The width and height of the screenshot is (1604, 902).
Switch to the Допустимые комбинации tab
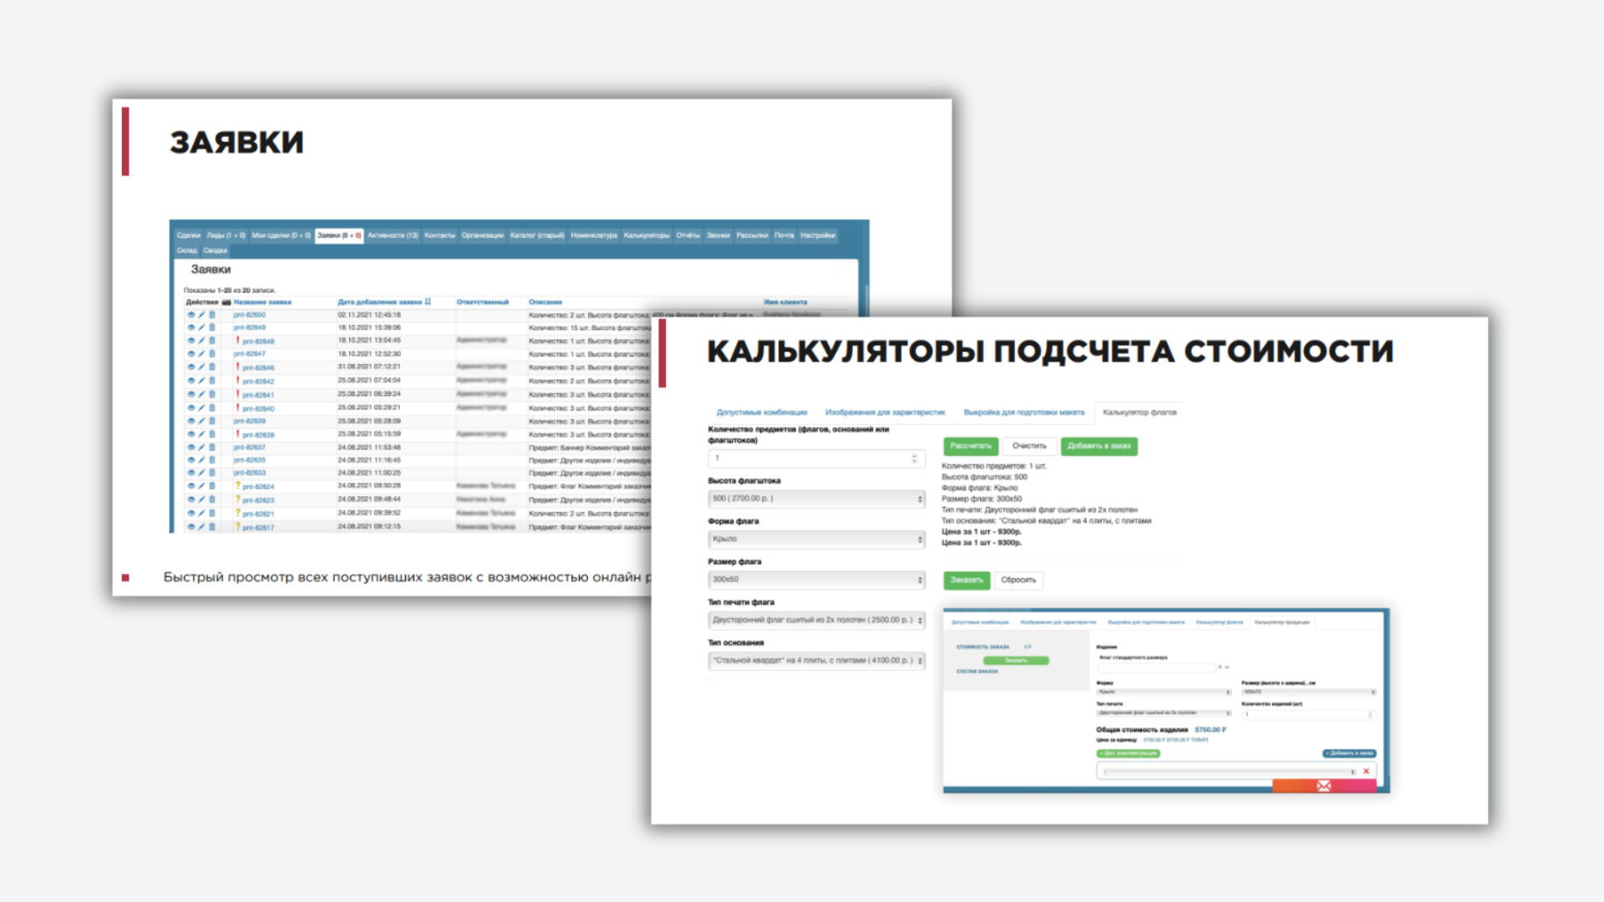click(761, 413)
